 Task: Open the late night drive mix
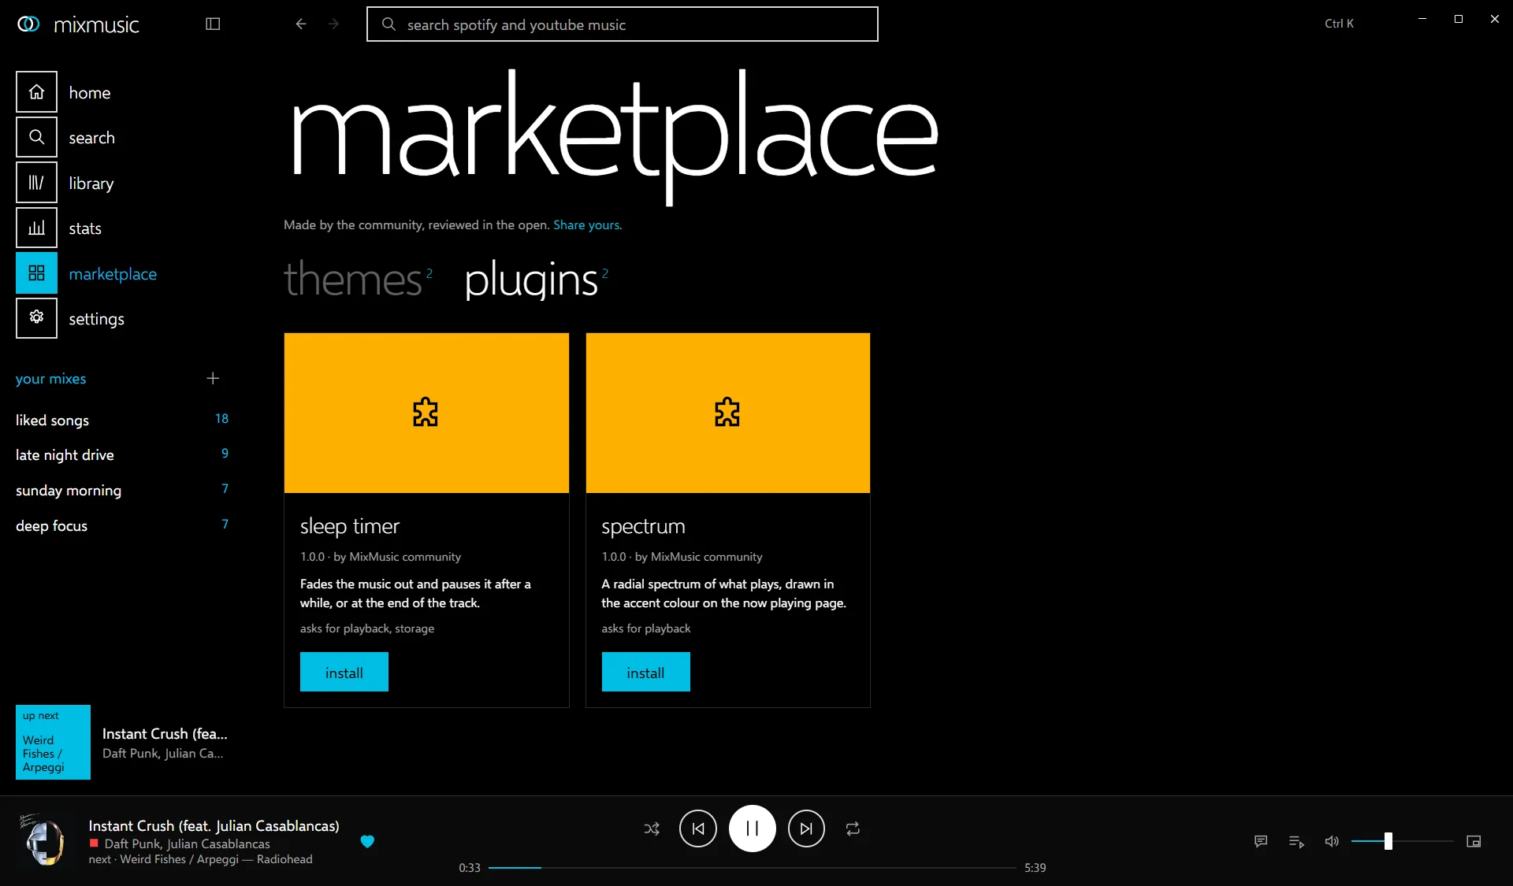[122, 454]
